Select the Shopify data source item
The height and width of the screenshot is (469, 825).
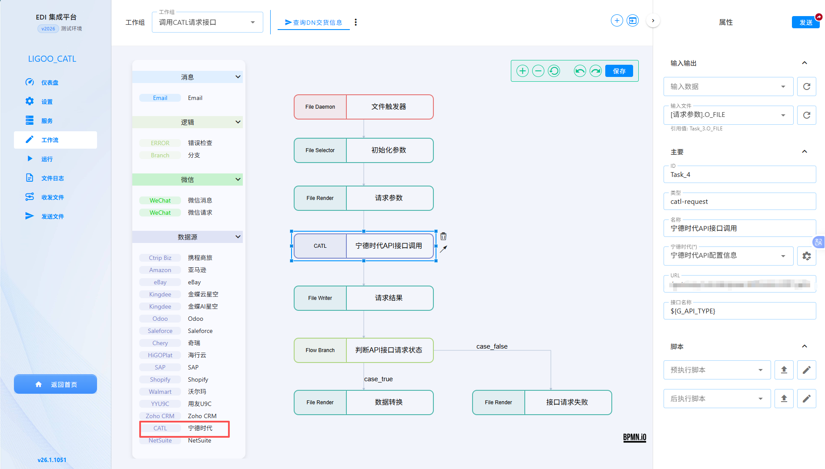click(x=160, y=379)
